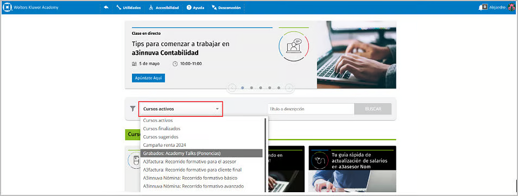Click banner title Tips para comenzar a trabajar
Image resolution: width=518 pixels, height=196 pixels.
pos(181,48)
